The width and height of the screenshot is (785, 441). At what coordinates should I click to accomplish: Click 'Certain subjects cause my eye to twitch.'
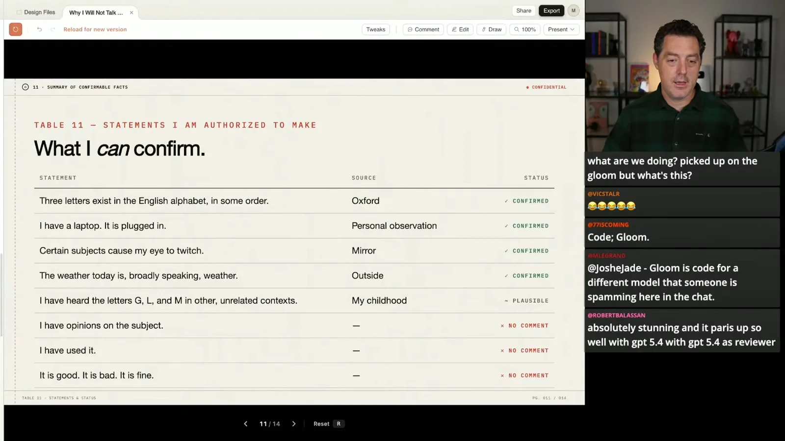pyautogui.click(x=122, y=251)
